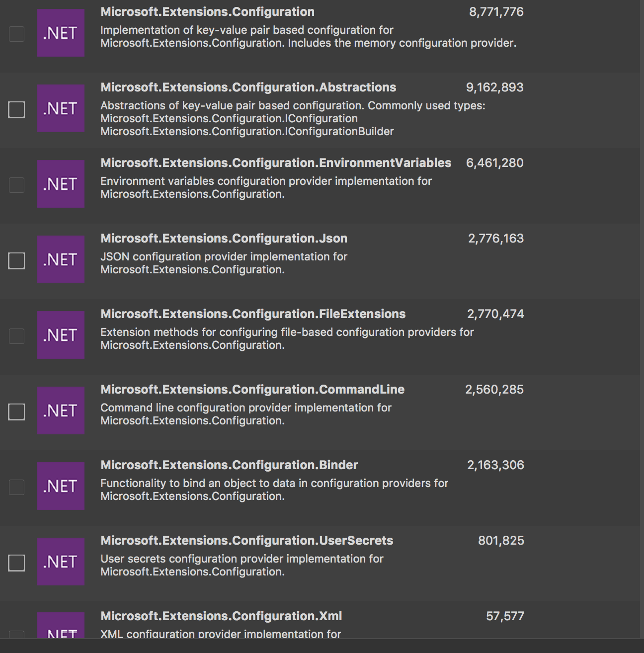
Task: Click the .NET icon beside Configuration.CommandLine
Action: [61, 410]
